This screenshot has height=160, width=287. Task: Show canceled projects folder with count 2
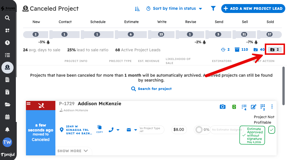[275, 50]
